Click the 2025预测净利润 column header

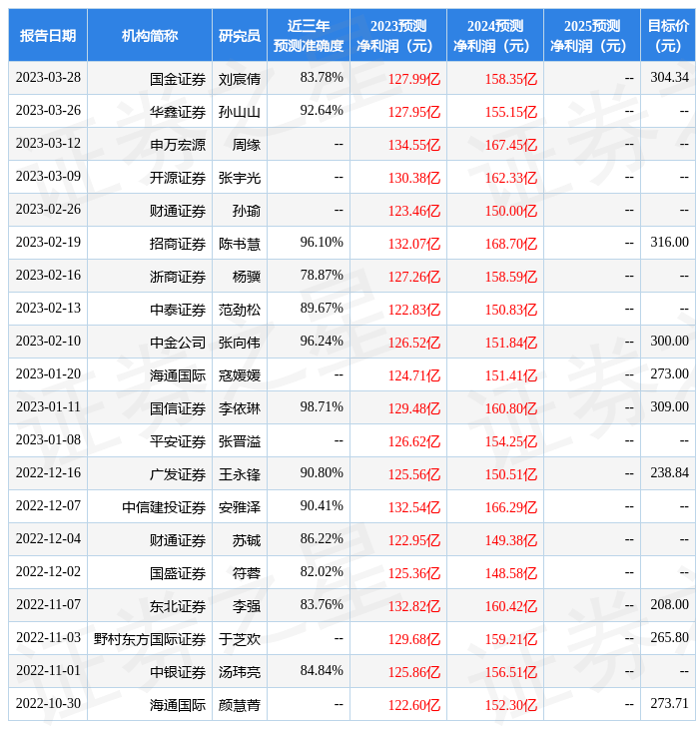pos(592,35)
